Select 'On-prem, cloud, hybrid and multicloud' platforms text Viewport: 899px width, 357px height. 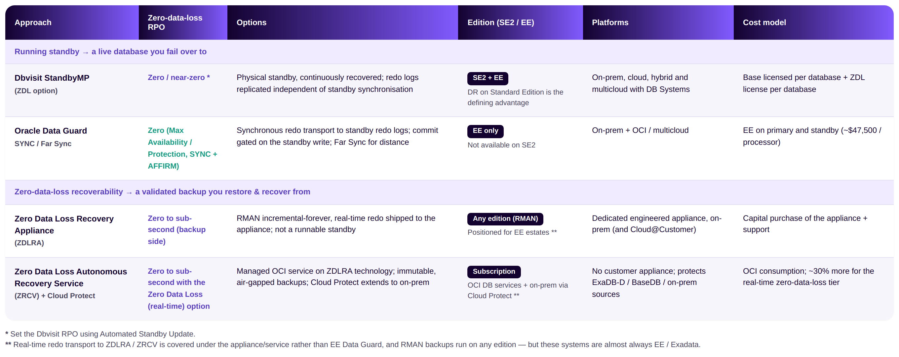click(641, 83)
